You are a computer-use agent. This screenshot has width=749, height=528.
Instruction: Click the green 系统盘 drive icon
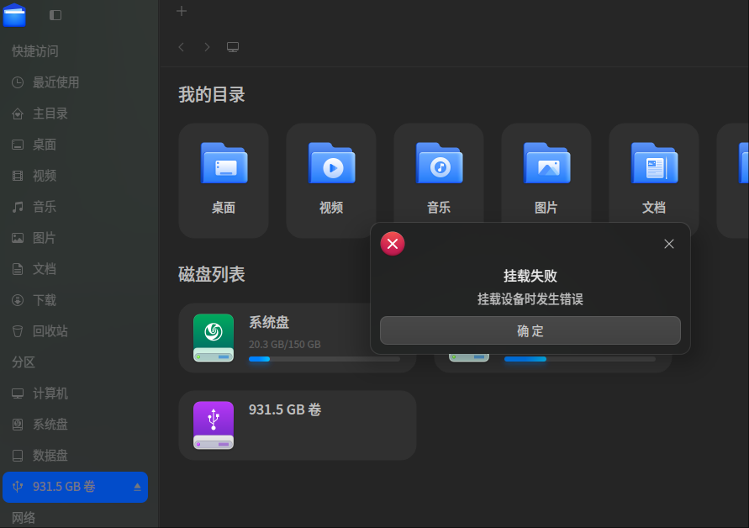[x=214, y=338]
